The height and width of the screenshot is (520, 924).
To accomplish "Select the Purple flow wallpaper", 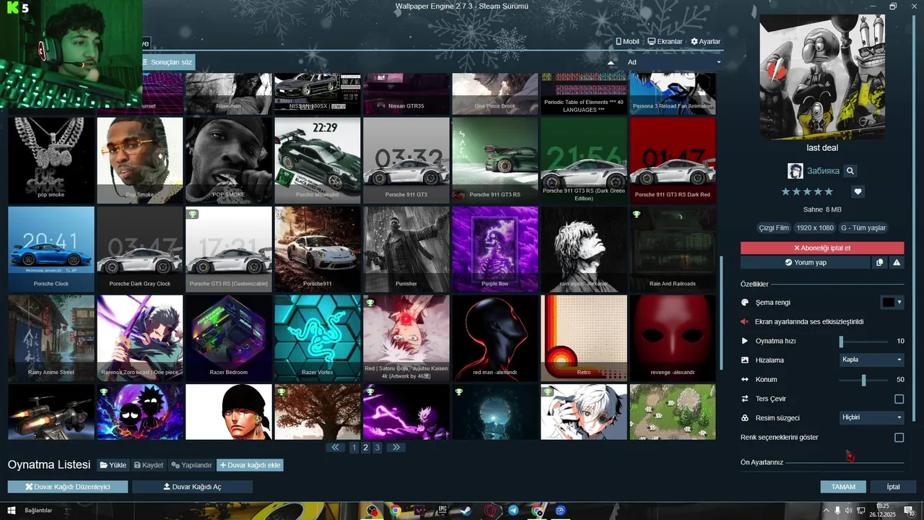I will click(495, 249).
